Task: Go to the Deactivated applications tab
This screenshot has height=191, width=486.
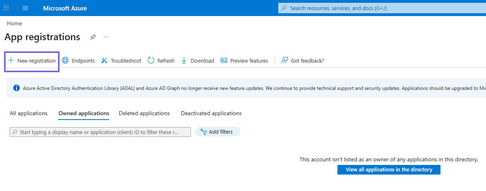Action: [x=211, y=114]
